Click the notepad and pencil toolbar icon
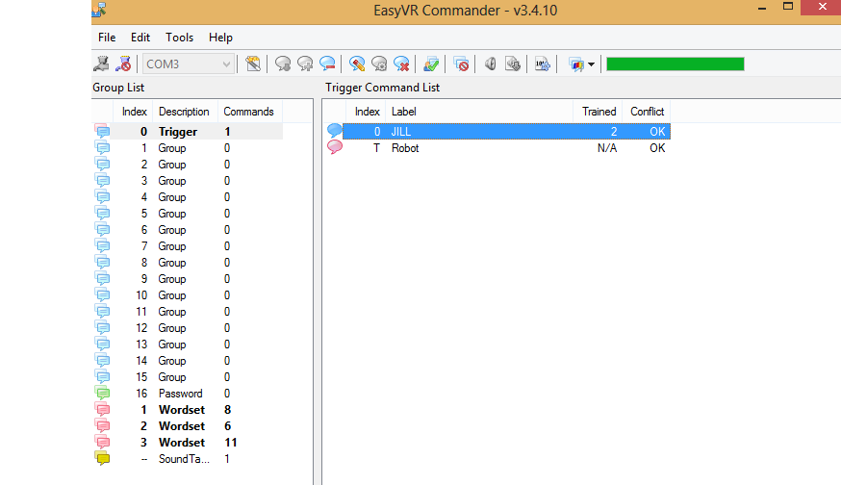 [x=253, y=64]
